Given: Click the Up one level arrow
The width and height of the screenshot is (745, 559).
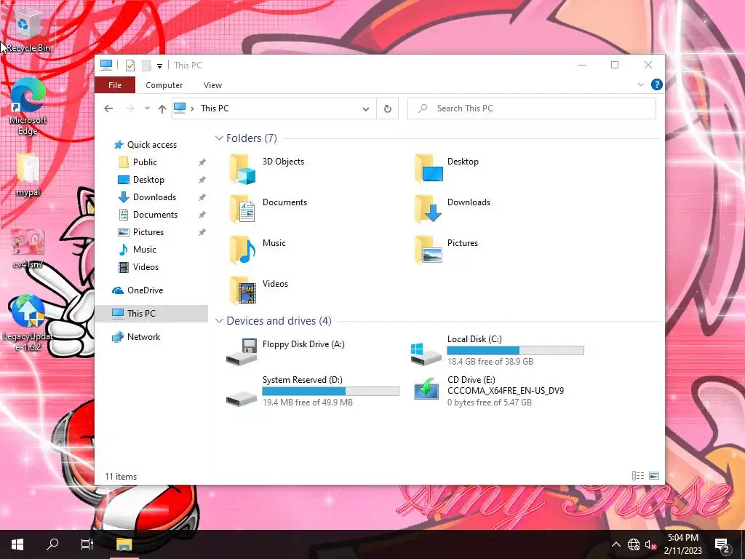Looking at the screenshot, I should pyautogui.click(x=162, y=109).
